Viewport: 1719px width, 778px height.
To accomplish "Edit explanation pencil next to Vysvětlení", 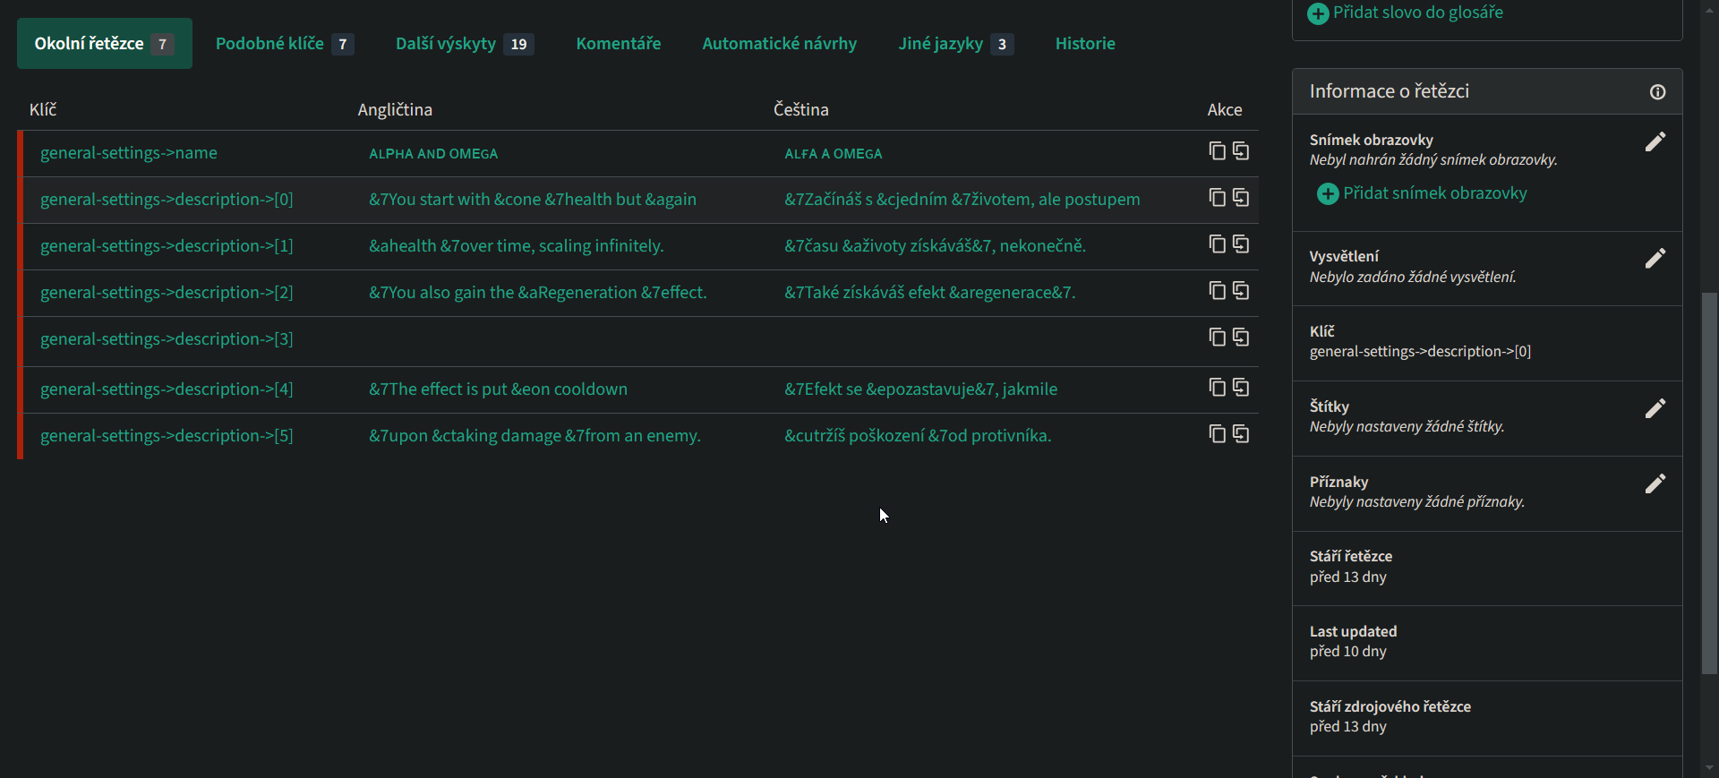I will click(x=1655, y=258).
